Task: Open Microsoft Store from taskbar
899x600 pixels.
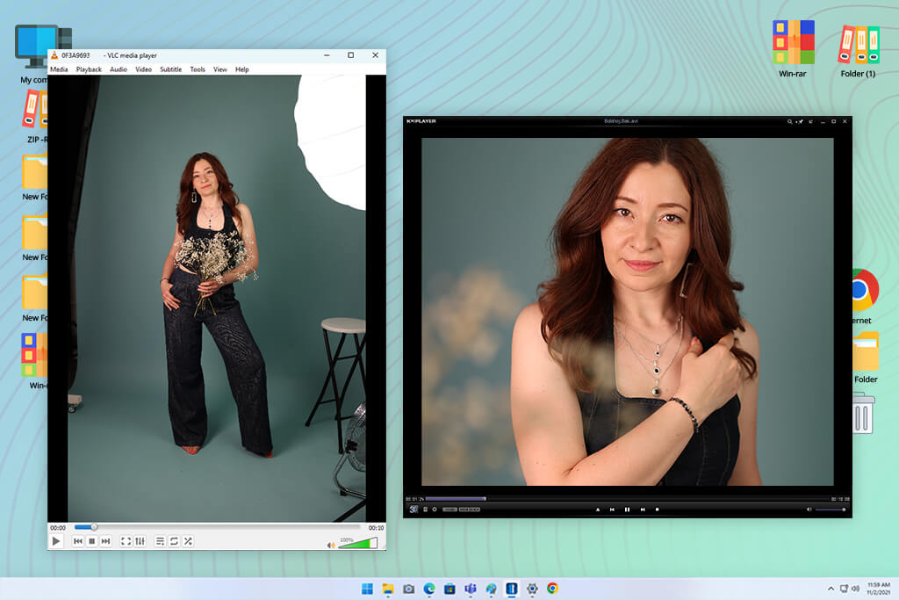Action: [x=449, y=589]
